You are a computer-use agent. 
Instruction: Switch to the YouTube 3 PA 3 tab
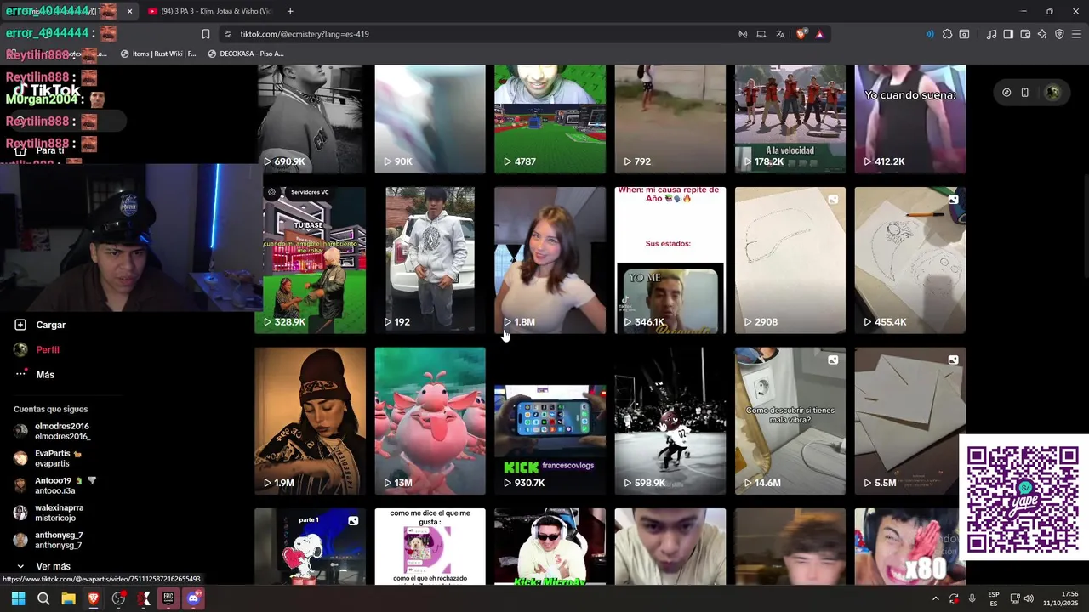(209, 11)
